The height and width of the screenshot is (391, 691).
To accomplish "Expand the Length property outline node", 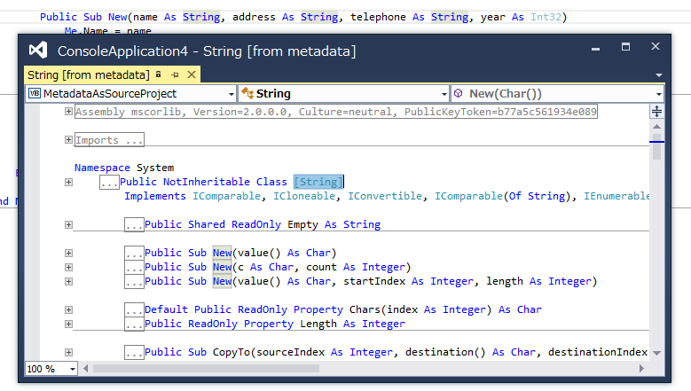I will click(x=68, y=325).
